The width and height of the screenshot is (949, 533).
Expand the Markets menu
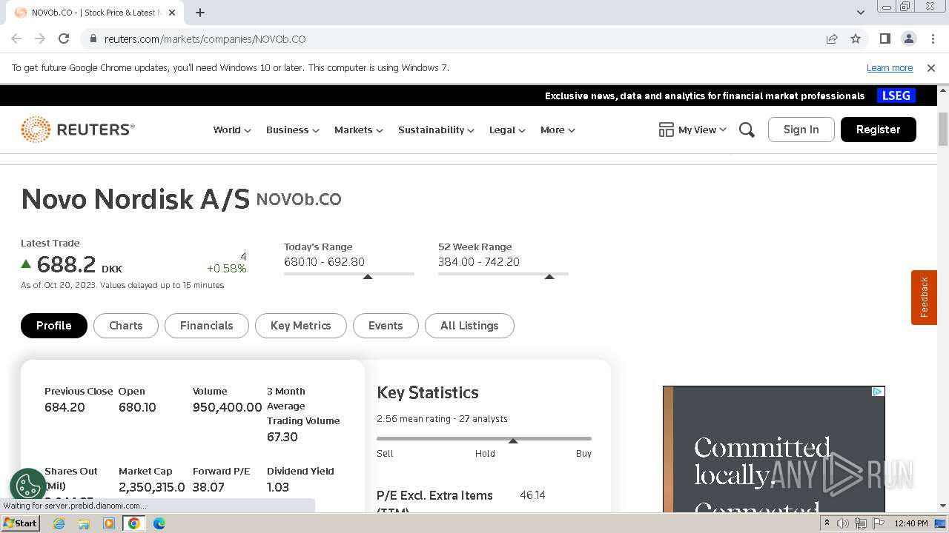point(359,130)
